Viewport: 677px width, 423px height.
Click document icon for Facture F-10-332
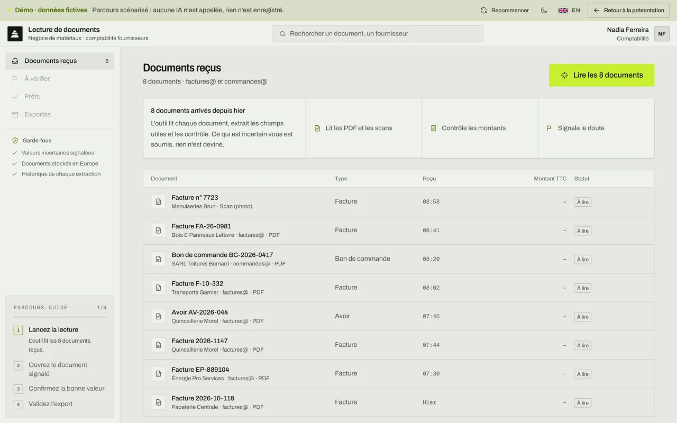(158, 288)
